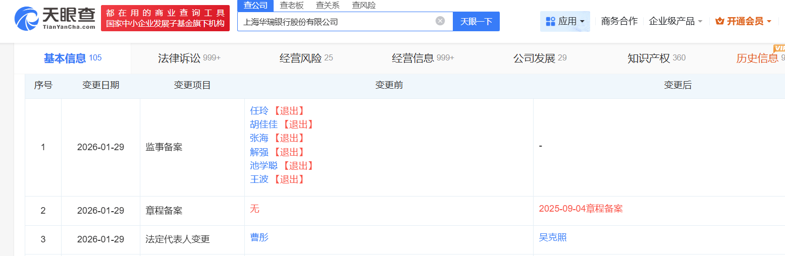Expand the 开通会员 dropdown

pyautogui.click(x=743, y=21)
